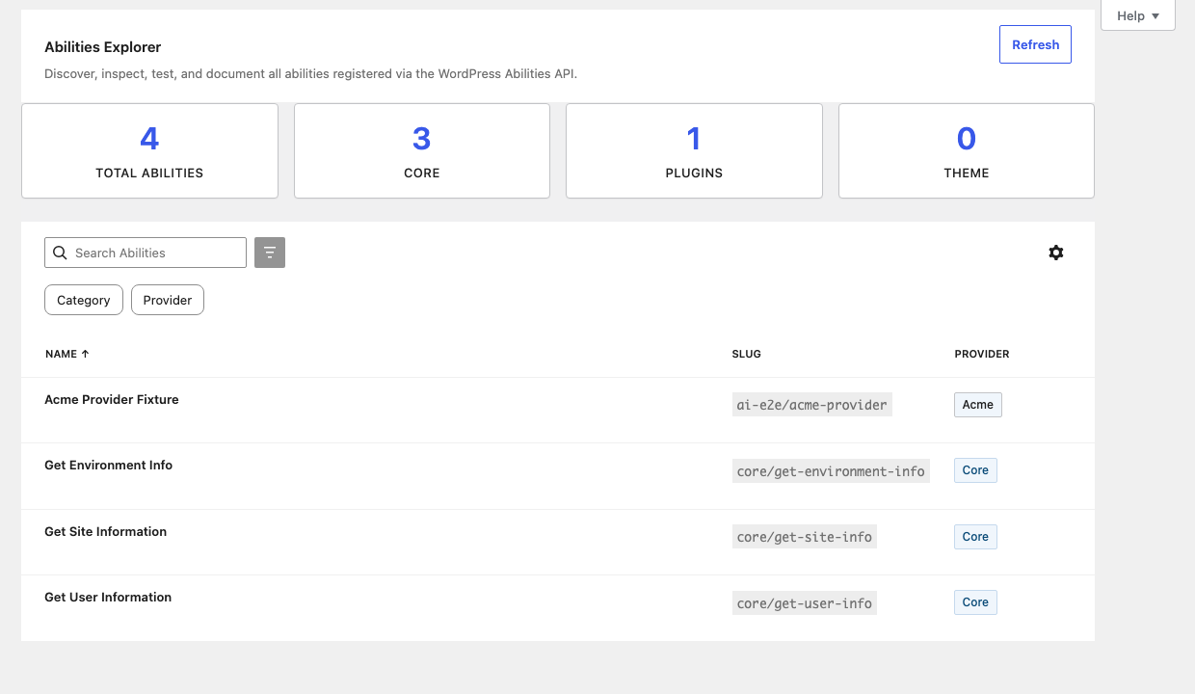The image size is (1195, 694).
Task: Click the Abilities Explorer heading
Action: tap(103, 47)
